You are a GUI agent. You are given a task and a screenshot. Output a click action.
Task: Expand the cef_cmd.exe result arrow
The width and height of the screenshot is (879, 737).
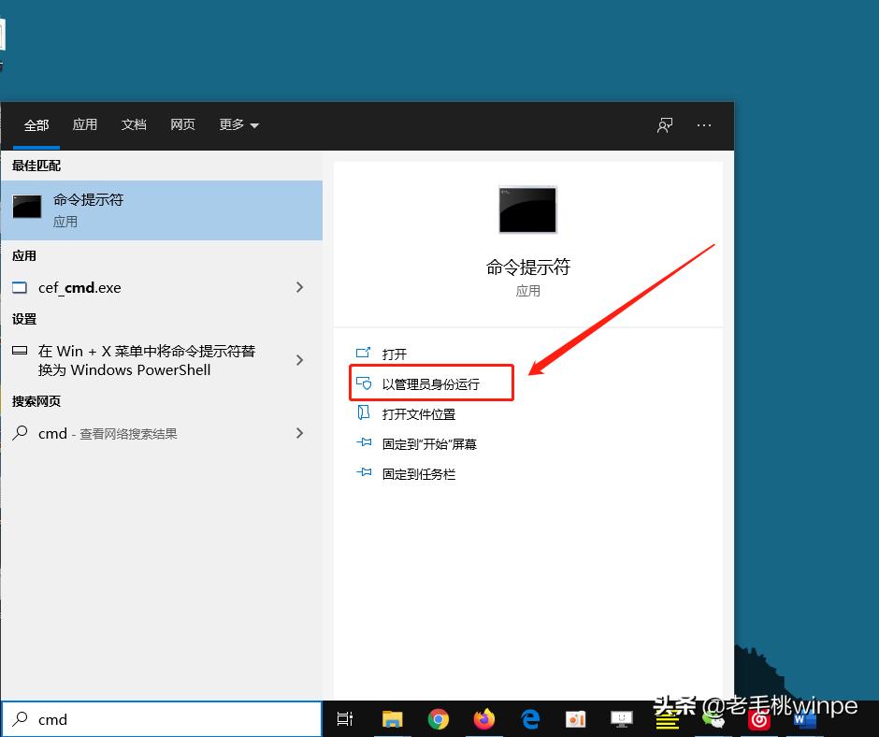click(x=299, y=288)
